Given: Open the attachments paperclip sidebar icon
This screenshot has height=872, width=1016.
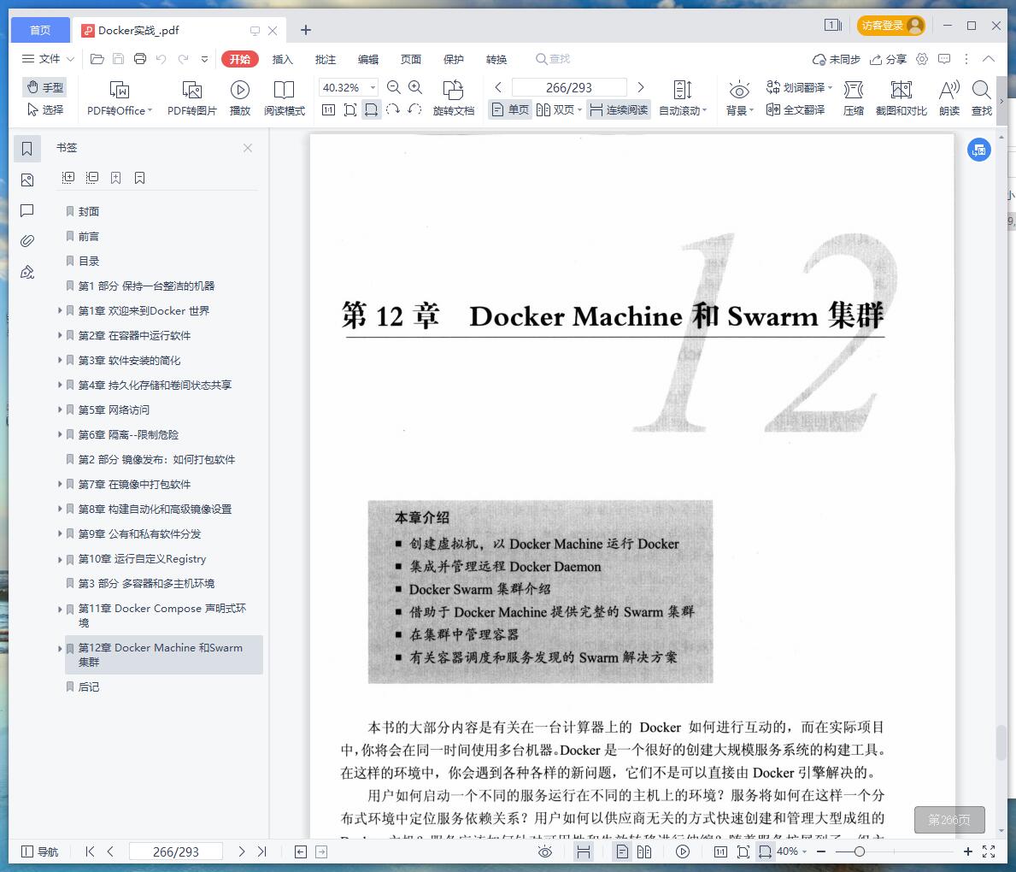Looking at the screenshot, I should (x=27, y=240).
